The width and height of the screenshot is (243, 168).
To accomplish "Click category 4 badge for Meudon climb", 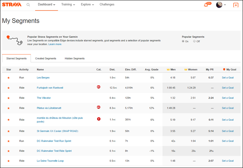I will click(99, 119).
